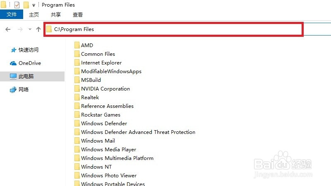The image size is (331, 186).
Task: Click the title bar folder icon
Action: (3, 5)
